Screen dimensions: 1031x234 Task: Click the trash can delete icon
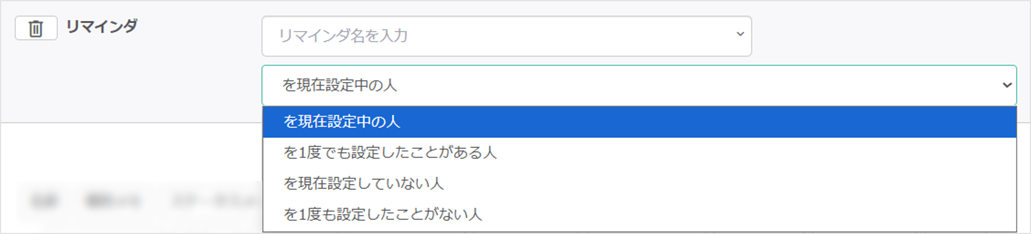tap(36, 28)
